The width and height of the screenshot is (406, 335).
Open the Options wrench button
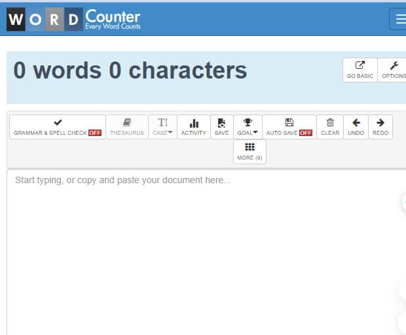tap(393, 70)
